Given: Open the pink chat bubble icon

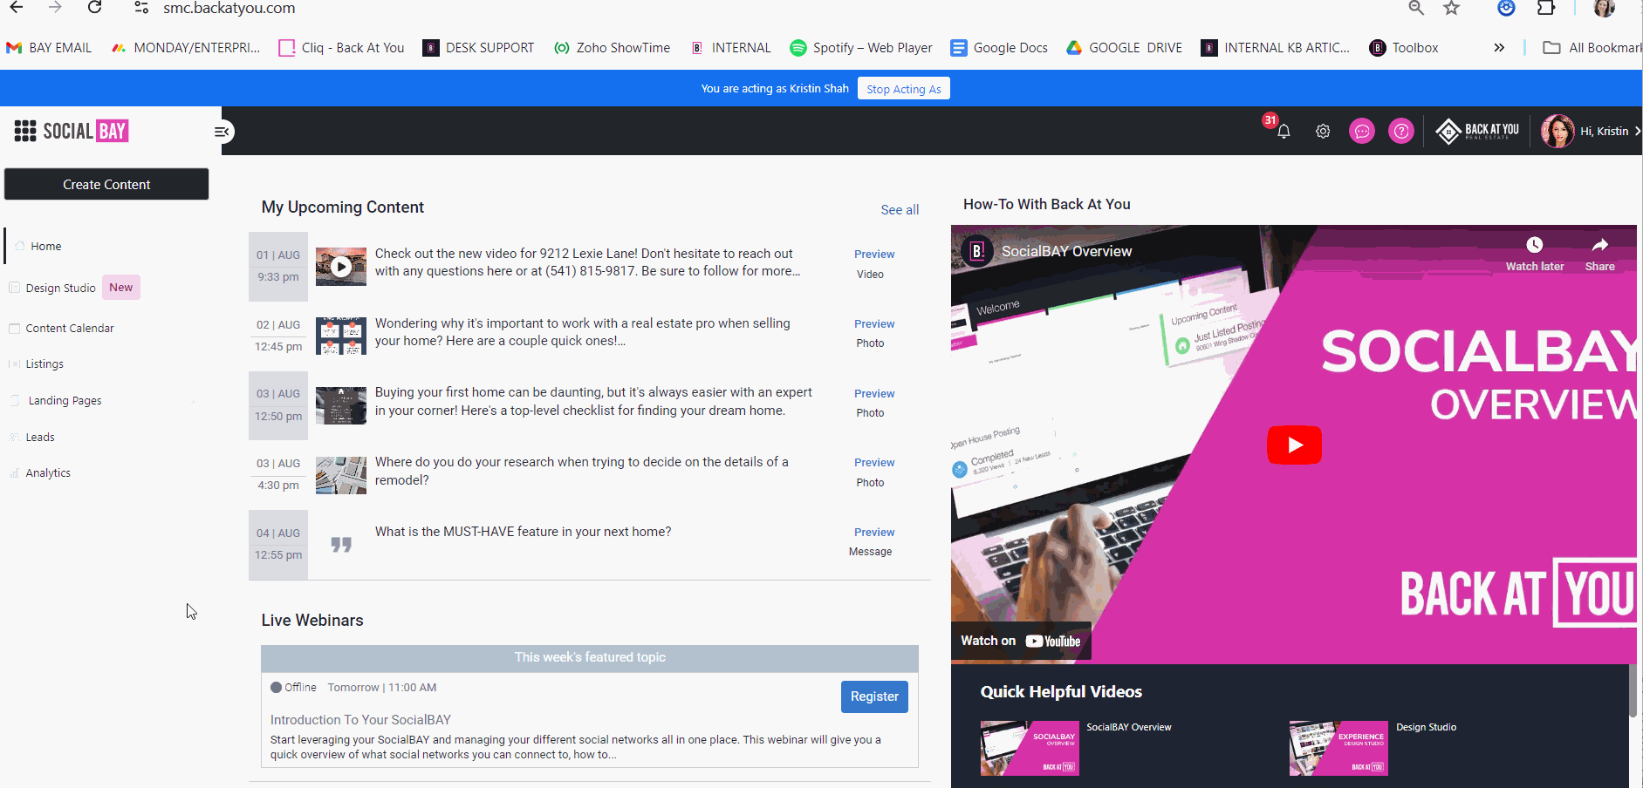Looking at the screenshot, I should pos(1362,132).
